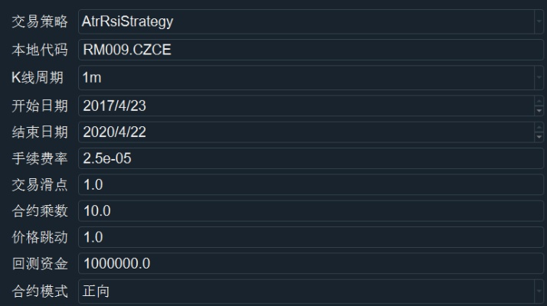Click the 2020/4/22 end date text
Image resolution: width=547 pixels, height=306 pixels.
[115, 132]
